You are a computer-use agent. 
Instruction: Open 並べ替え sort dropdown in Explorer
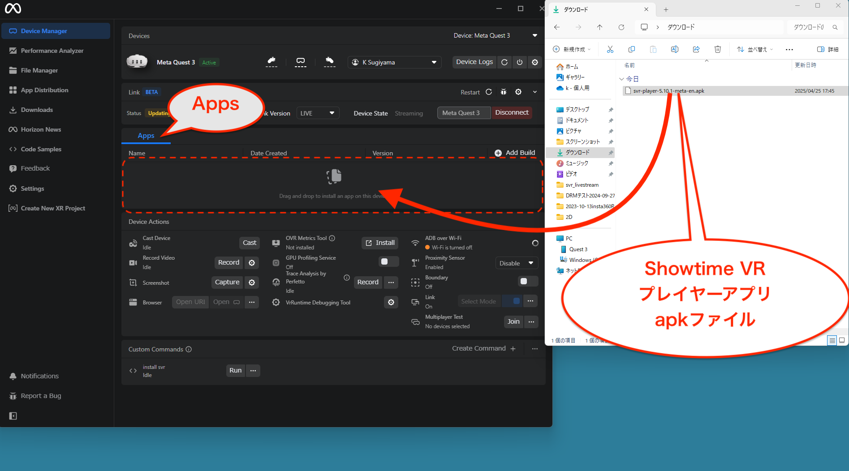tap(755, 49)
